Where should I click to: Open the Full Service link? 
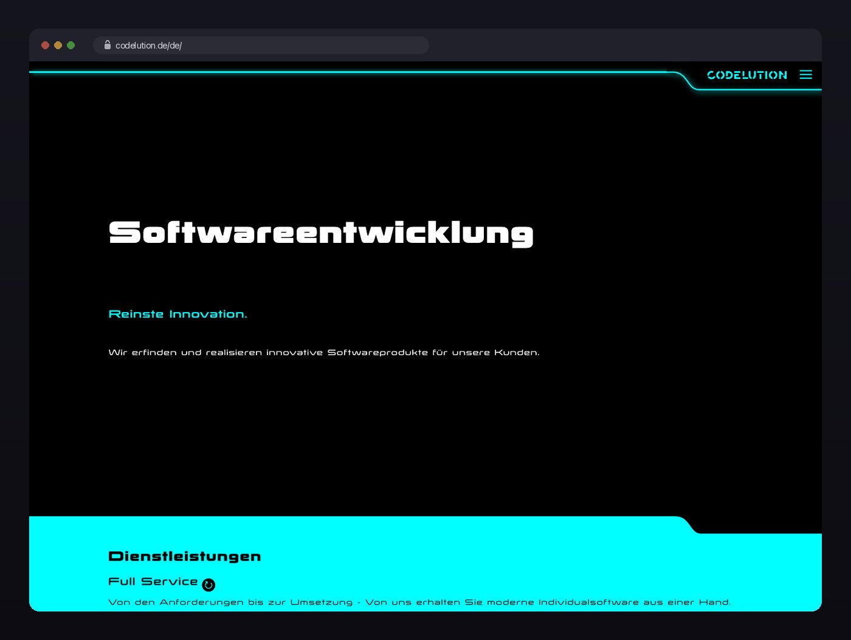153,582
